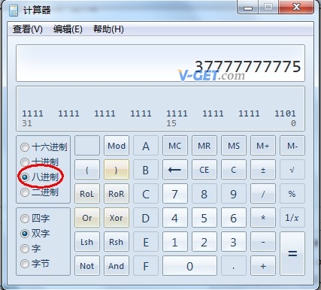321x290 pixels.
Task: Click the multiplication * button
Action: tap(263, 218)
